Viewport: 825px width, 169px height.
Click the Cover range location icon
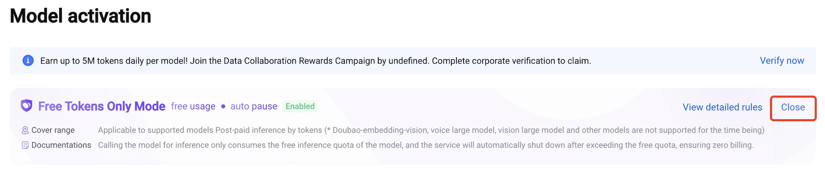point(25,130)
